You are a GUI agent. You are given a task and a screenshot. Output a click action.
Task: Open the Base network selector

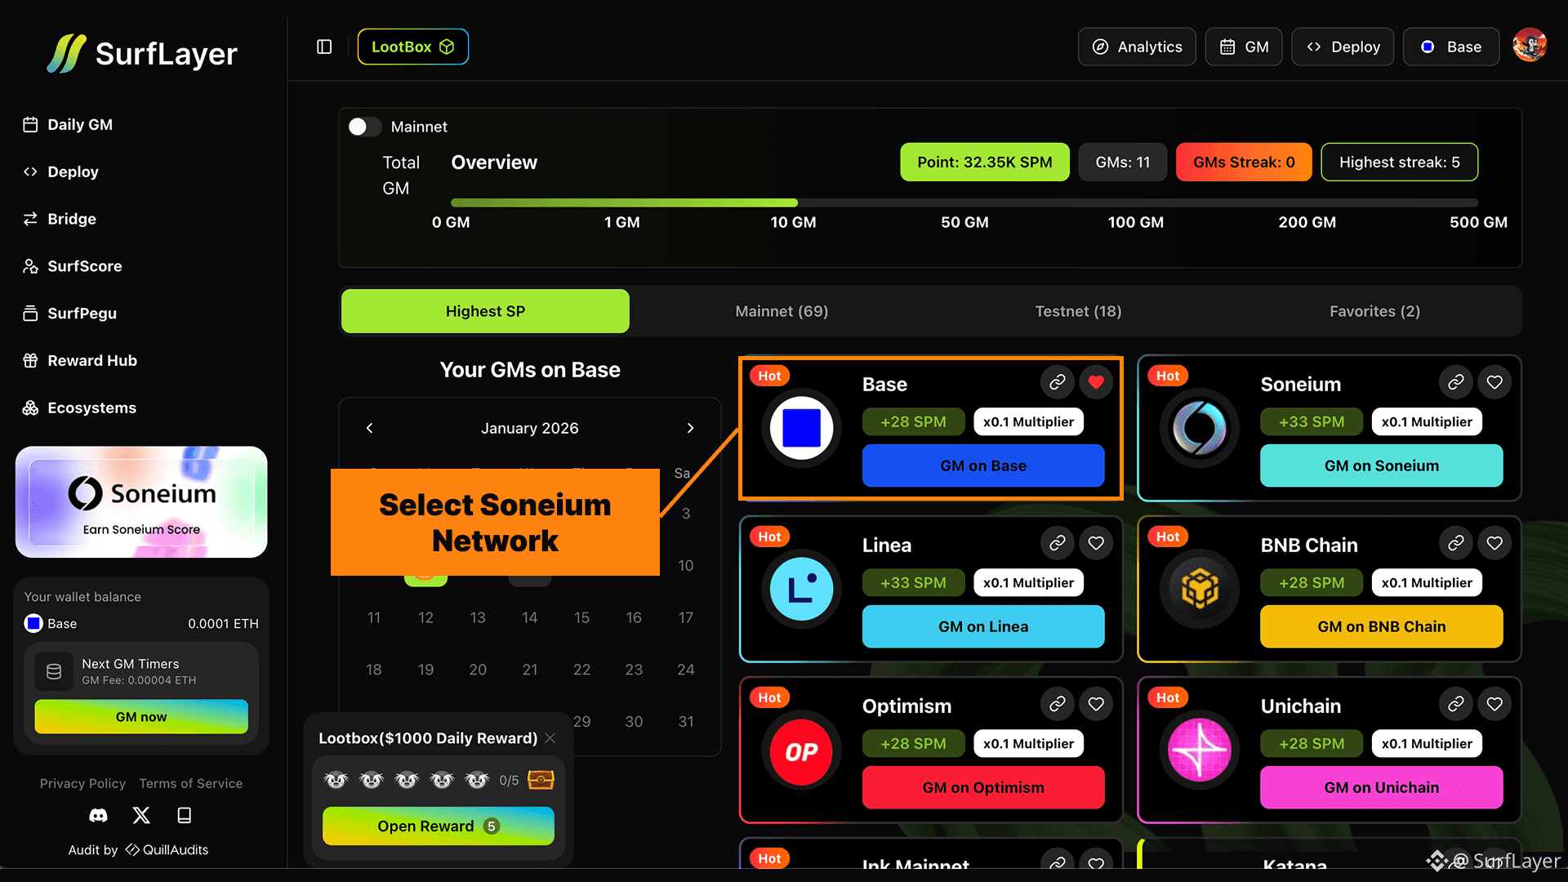pyautogui.click(x=1451, y=47)
